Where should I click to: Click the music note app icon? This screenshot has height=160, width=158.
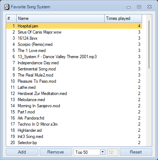7,7
